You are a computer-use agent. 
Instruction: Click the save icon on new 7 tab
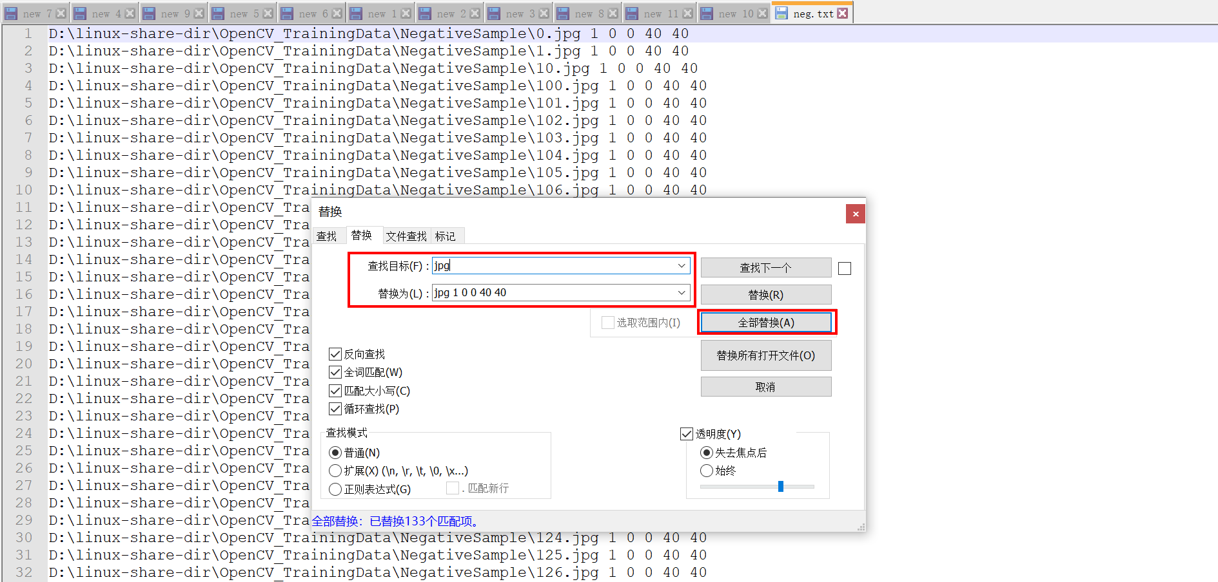coord(11,14)
